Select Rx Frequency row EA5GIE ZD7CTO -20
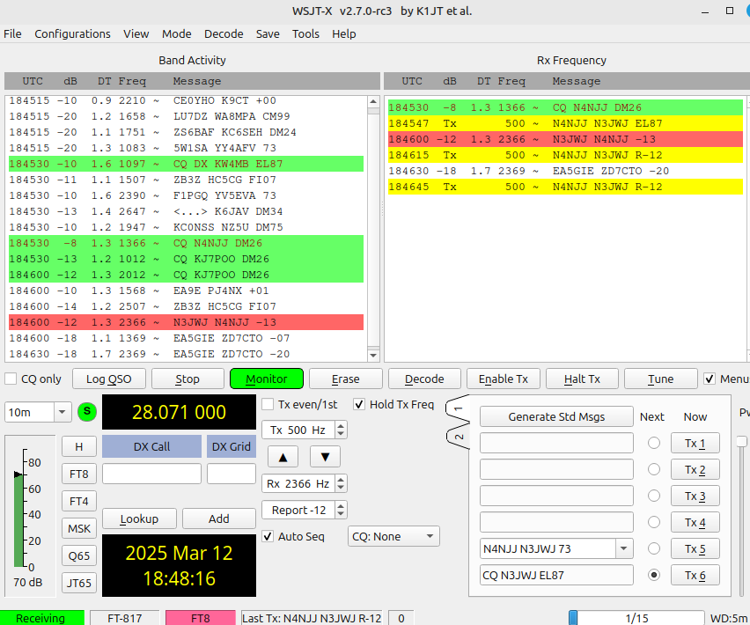This screenshot has height=625, width=750. click(565, 171)
